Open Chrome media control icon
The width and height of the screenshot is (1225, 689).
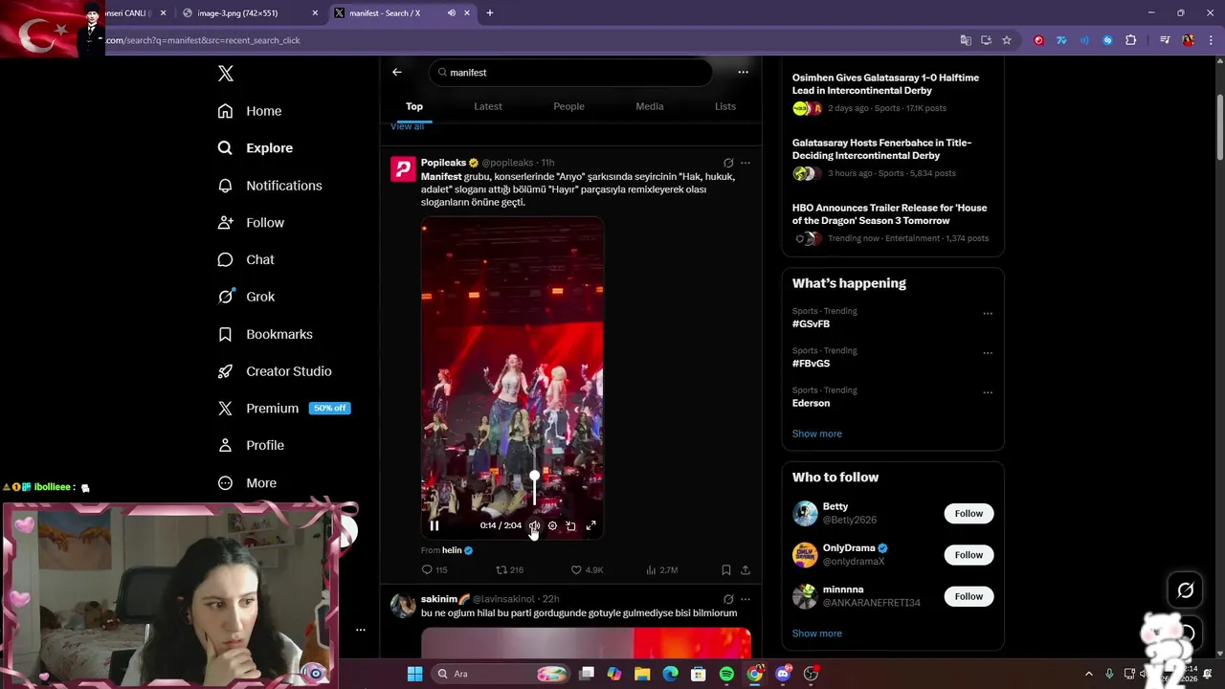pyautogui.click(x=1165, y=40)
